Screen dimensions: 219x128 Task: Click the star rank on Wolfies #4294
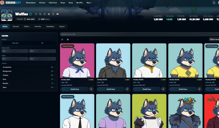163,80
